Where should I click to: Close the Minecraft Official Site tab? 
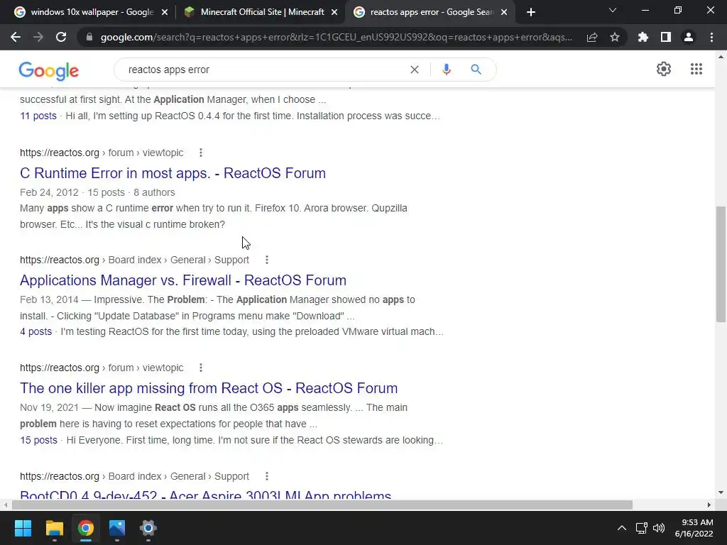pyautogui.click(x=334, y=13)
